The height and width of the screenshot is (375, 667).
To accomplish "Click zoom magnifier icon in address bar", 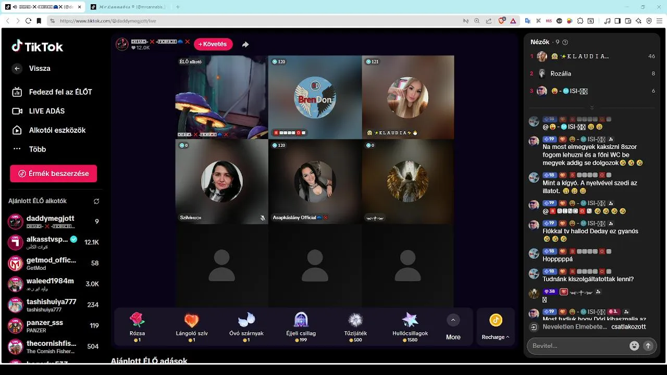I will (477, 21).
